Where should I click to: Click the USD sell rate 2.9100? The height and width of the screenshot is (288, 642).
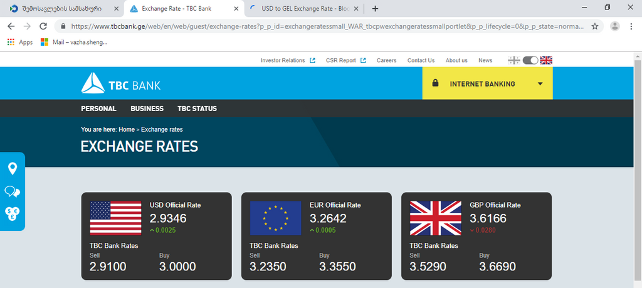pyautogui.click(x=108, y=267)
